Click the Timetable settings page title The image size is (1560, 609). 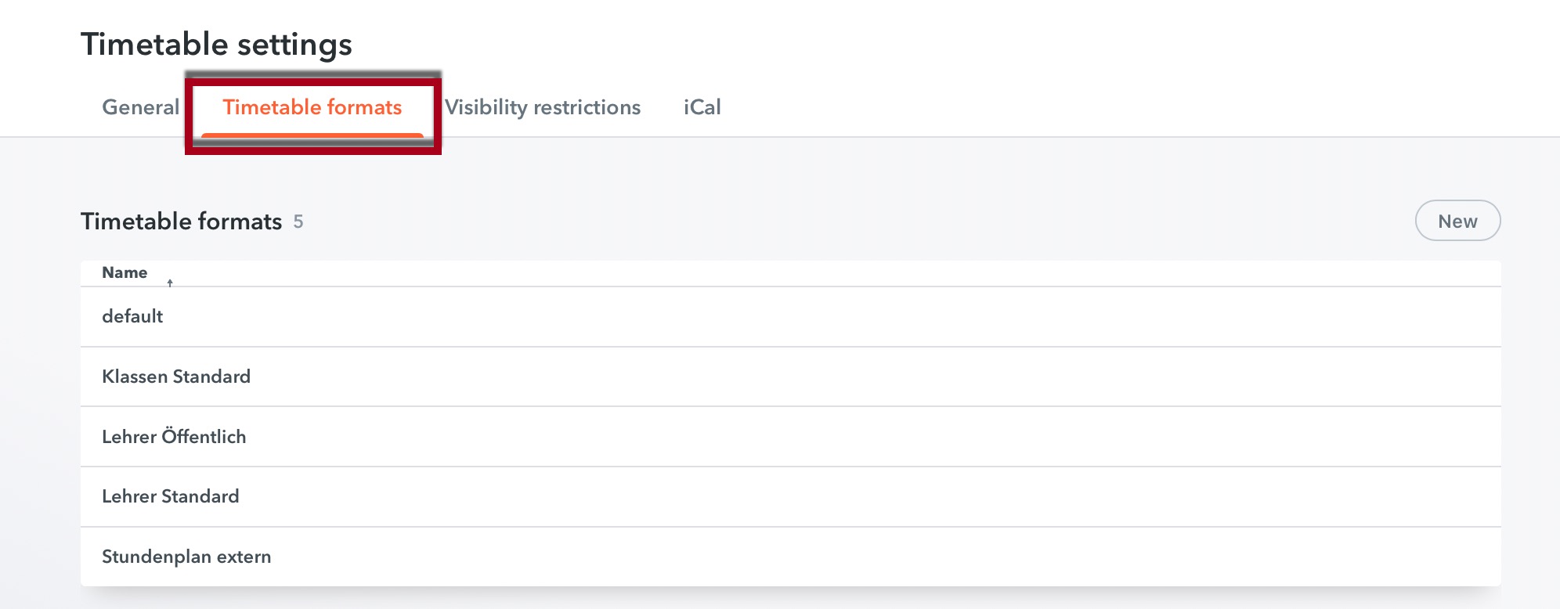click(216, 45)
